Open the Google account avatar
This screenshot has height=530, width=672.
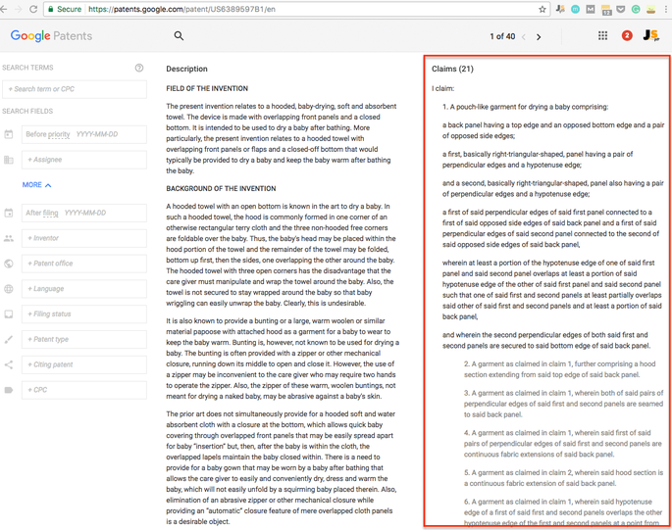pos(650,36)
